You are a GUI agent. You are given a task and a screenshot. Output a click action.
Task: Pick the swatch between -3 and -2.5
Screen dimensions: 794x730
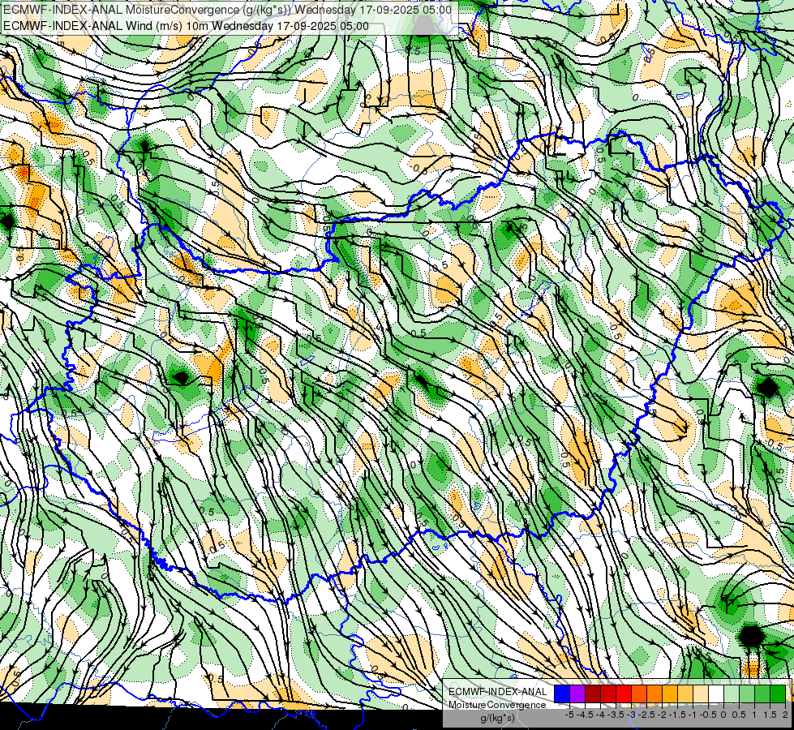(x=639, y=693)
